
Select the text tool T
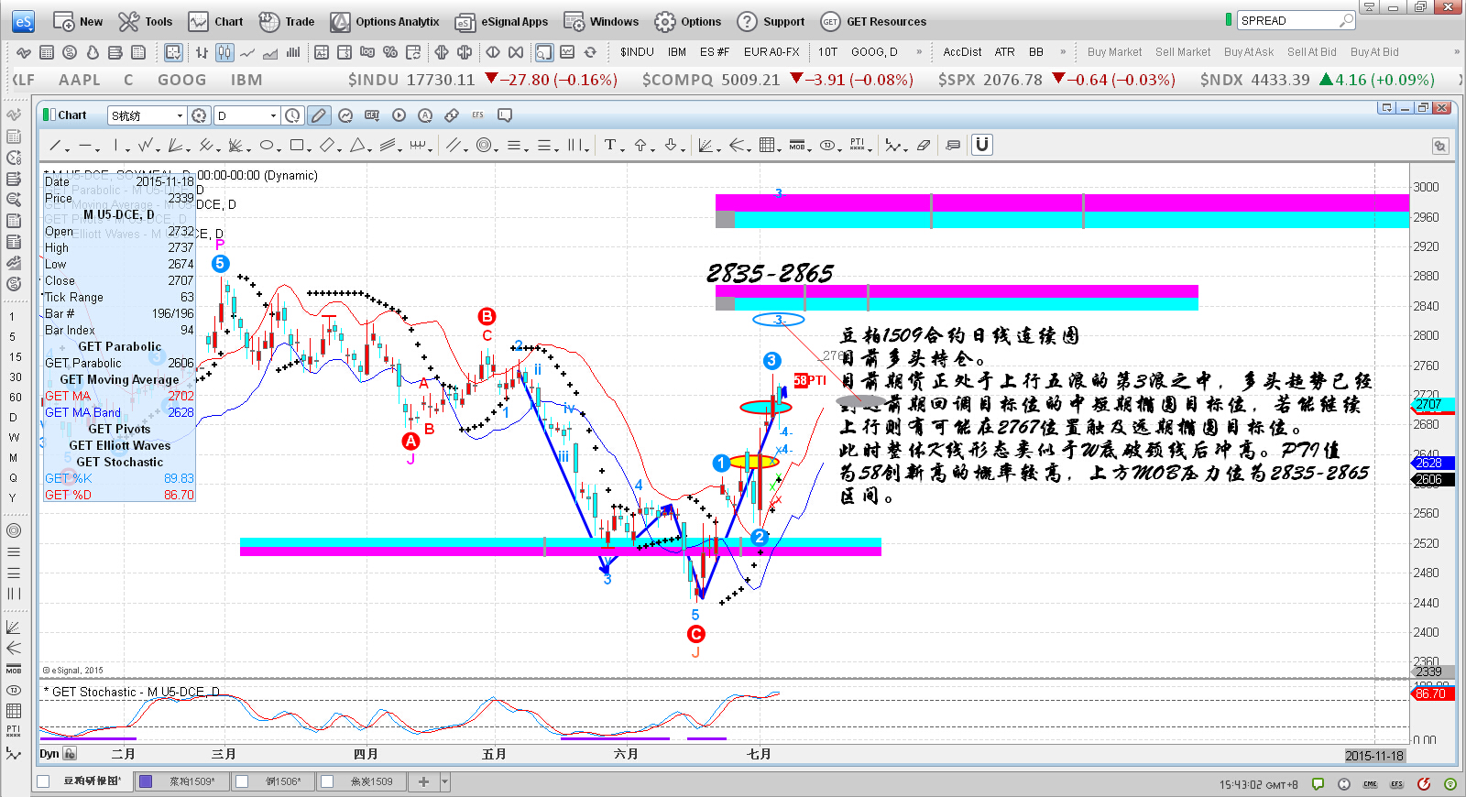pyautogui.click(x=609, y=145)
